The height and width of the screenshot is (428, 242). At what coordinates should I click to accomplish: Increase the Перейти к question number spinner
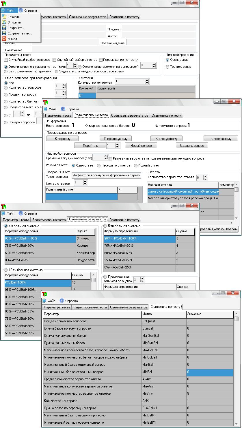tap(118, 144)
